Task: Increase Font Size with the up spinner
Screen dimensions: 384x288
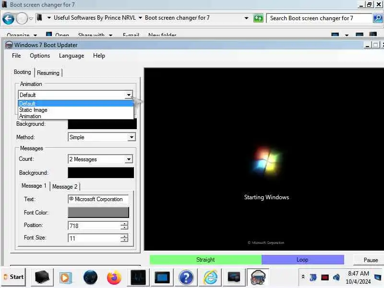Action: [124, 236]
